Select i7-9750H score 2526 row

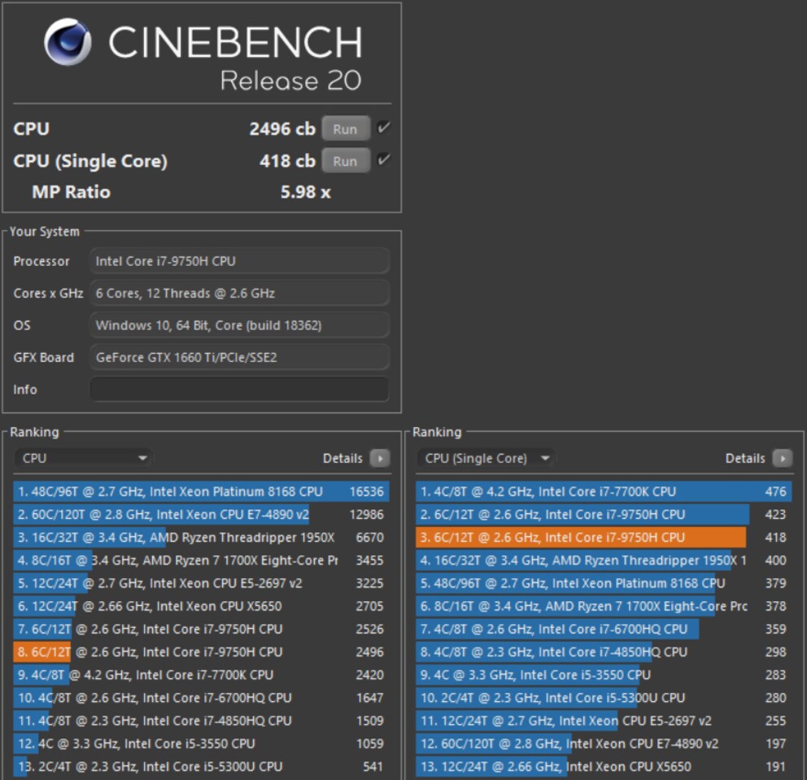pos(201,629)
